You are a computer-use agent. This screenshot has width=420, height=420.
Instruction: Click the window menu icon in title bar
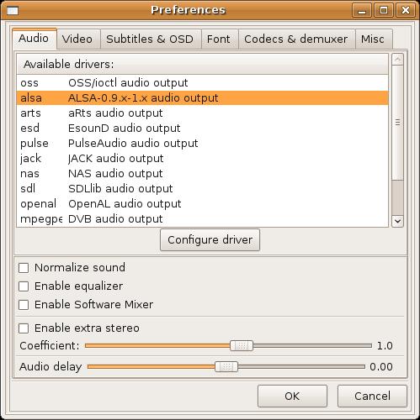coord(13,11)
